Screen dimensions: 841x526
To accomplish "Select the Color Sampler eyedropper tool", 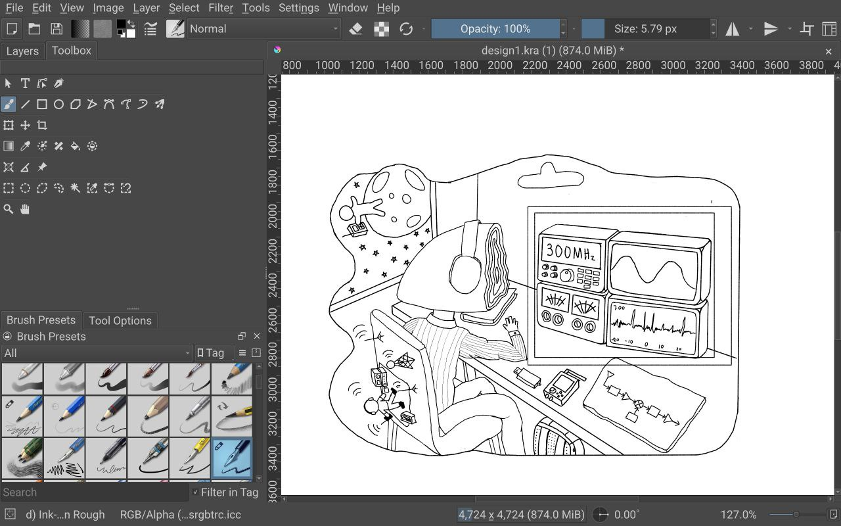I will click(x=25, y=146).
